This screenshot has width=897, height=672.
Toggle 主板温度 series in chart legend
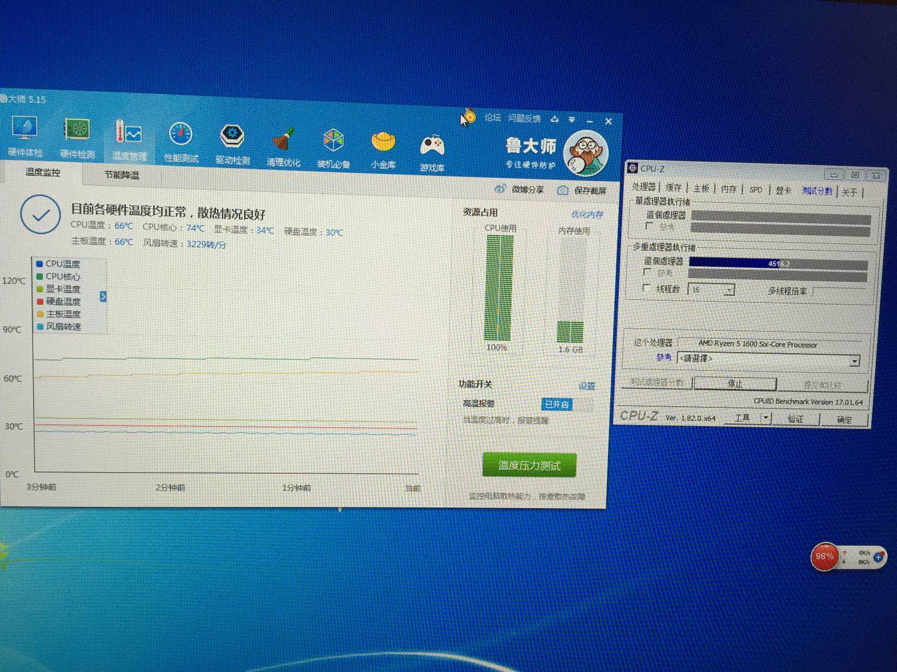point(58,314)
